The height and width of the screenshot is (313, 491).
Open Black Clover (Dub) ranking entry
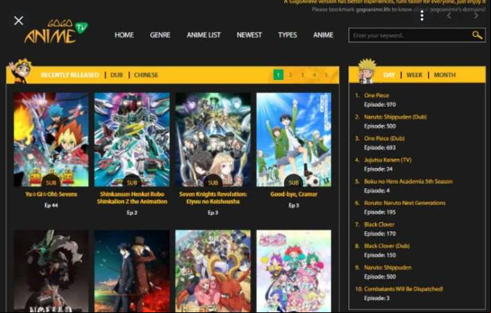coord(387,246)
